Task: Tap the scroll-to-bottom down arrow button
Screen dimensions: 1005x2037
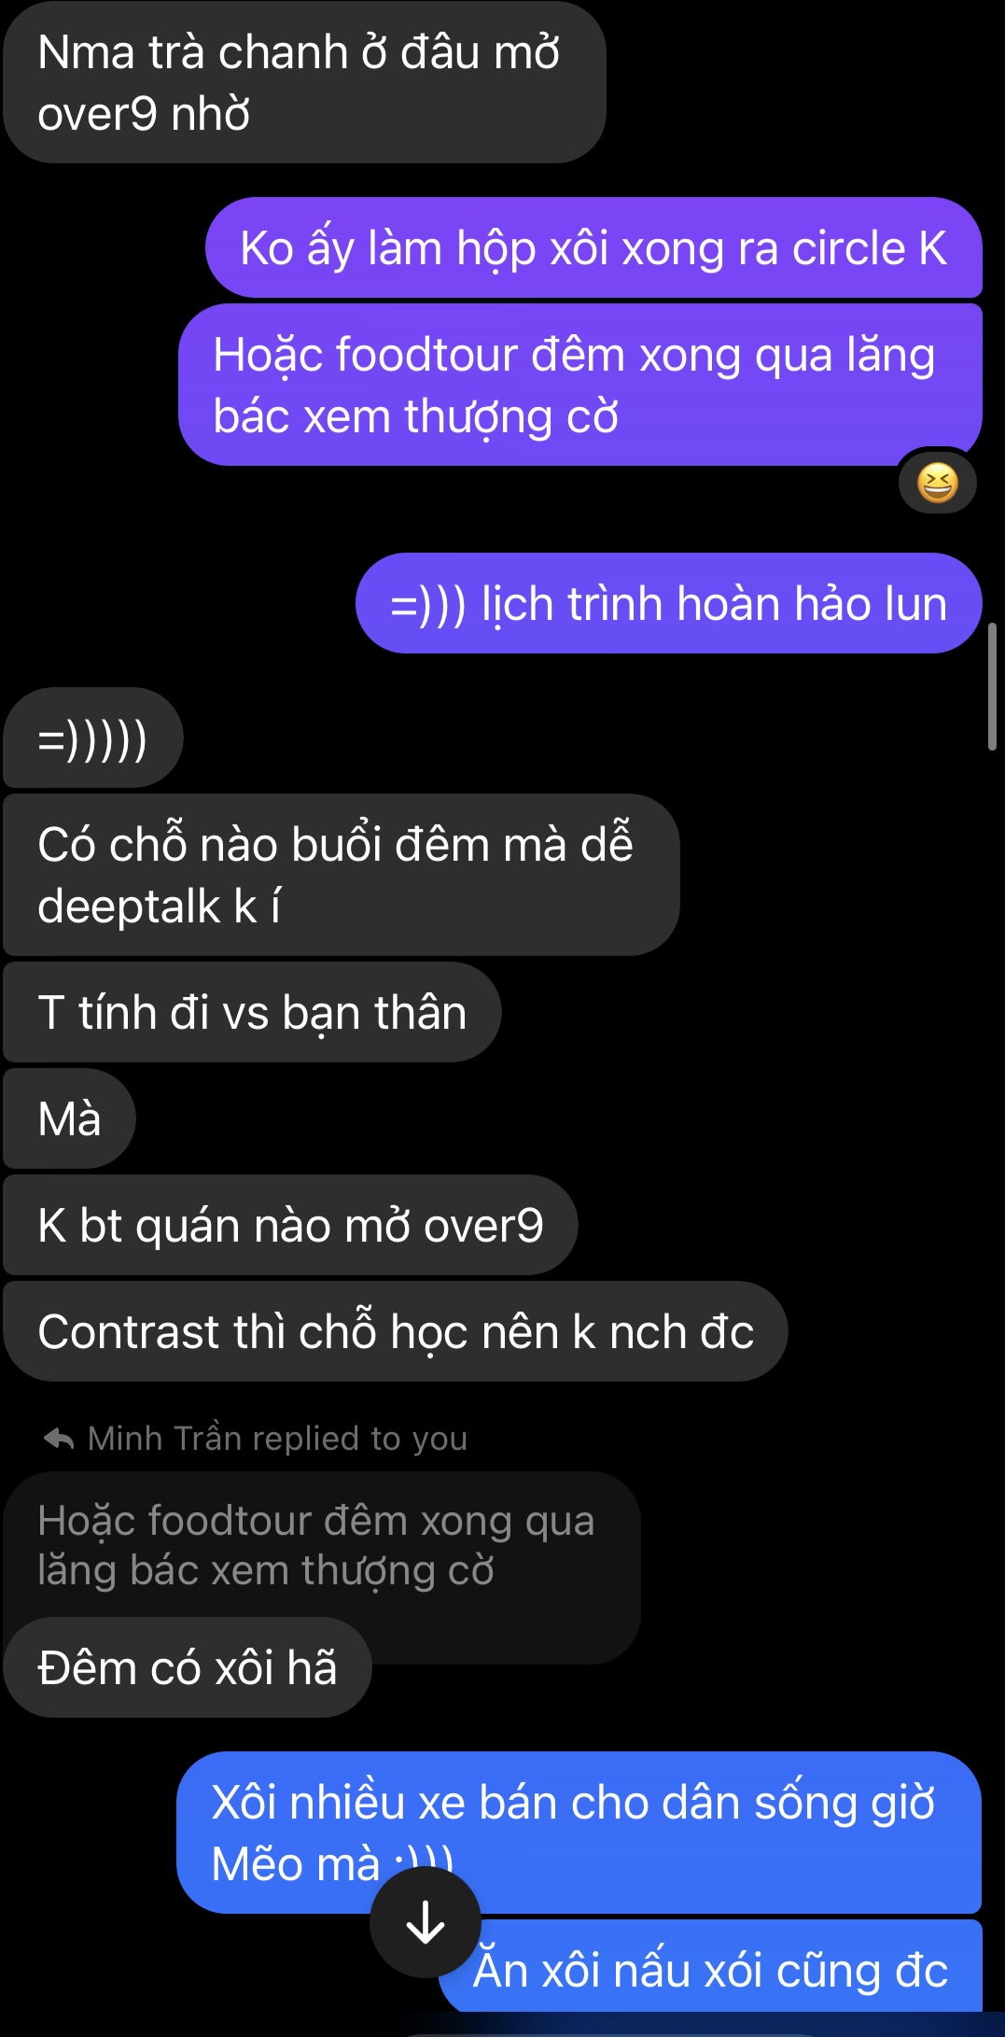Action: pos(426,1922)
